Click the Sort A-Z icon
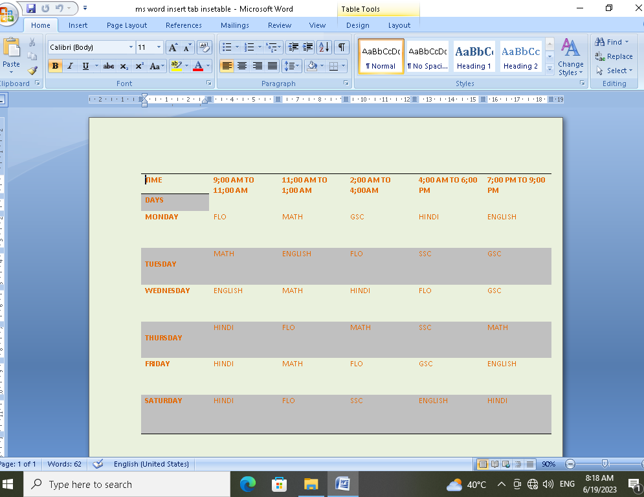The height and width of the screenshot is (497, 644). click(x=324, y=47)
